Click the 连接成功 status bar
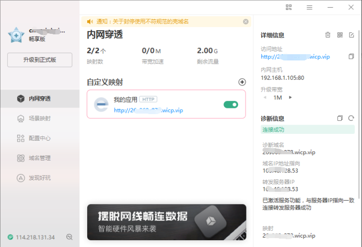Viewport: 362px width, 247px height. click(308, 129)
